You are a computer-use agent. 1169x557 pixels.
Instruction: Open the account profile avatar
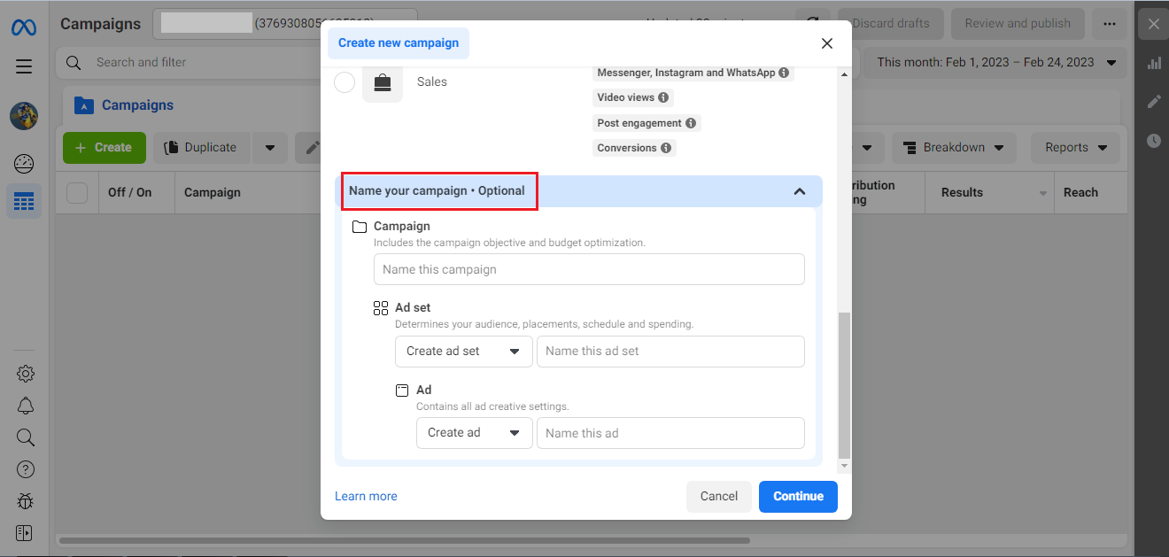[x=24, y=116]
